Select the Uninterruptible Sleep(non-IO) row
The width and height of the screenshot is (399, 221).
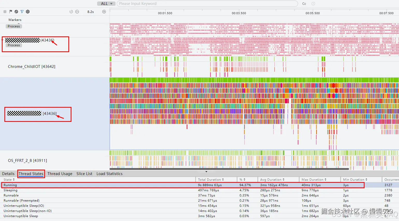[199, 211]
